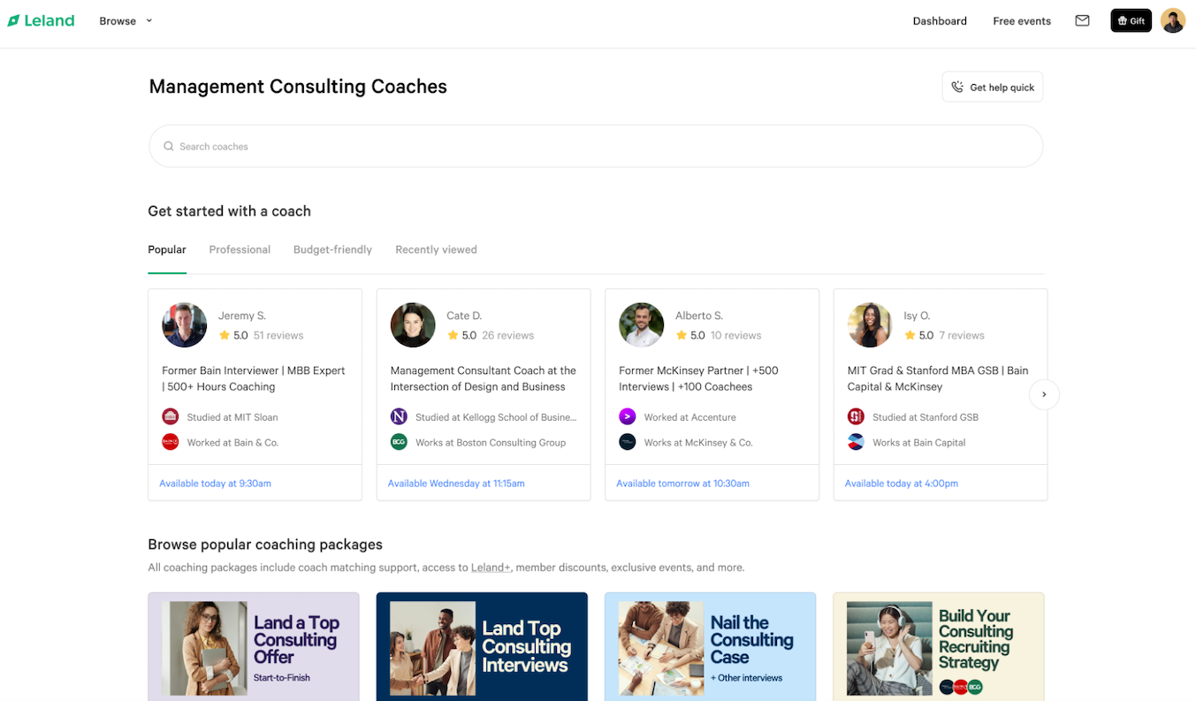Click Jeremy S. star rating icon
The height and width of the screenshot is (701, 1196).
(224, 335)
